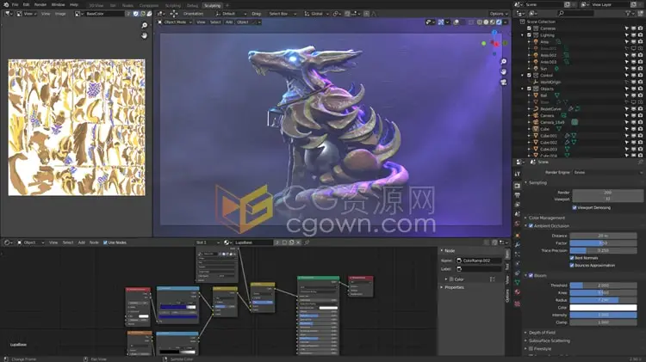Viewport: 646px width, 362px height.
Task: Open the File menu
Action: point(16,4)
